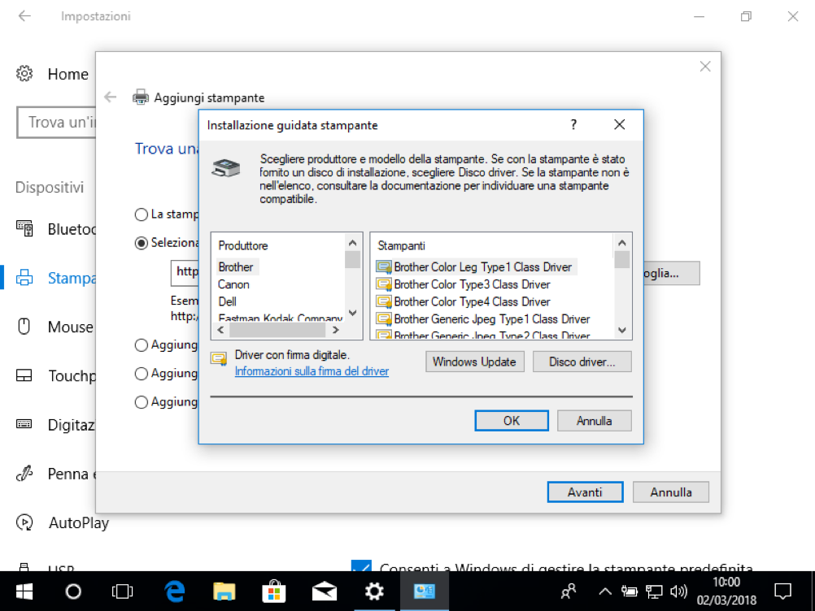Choose Brother Generic Jpeg Type1 Class Driver
The width and height of the screenshot is (815, 611).
pos(483,318)
